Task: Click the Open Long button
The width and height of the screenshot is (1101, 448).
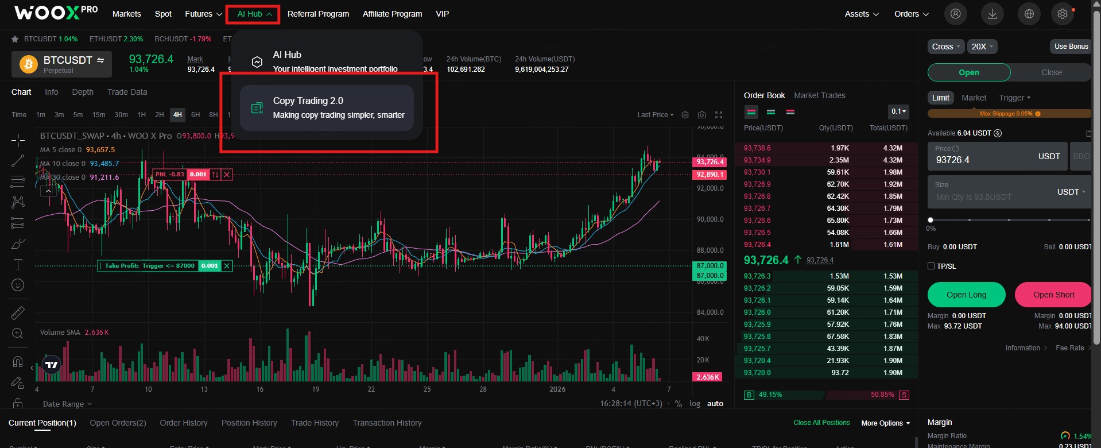Action: coord(966,295)
